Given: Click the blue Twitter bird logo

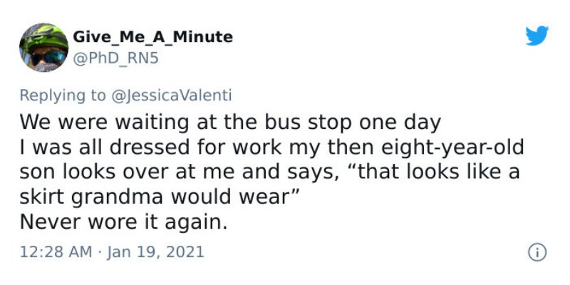Looking at the screenshot, I should click(537, 36).
